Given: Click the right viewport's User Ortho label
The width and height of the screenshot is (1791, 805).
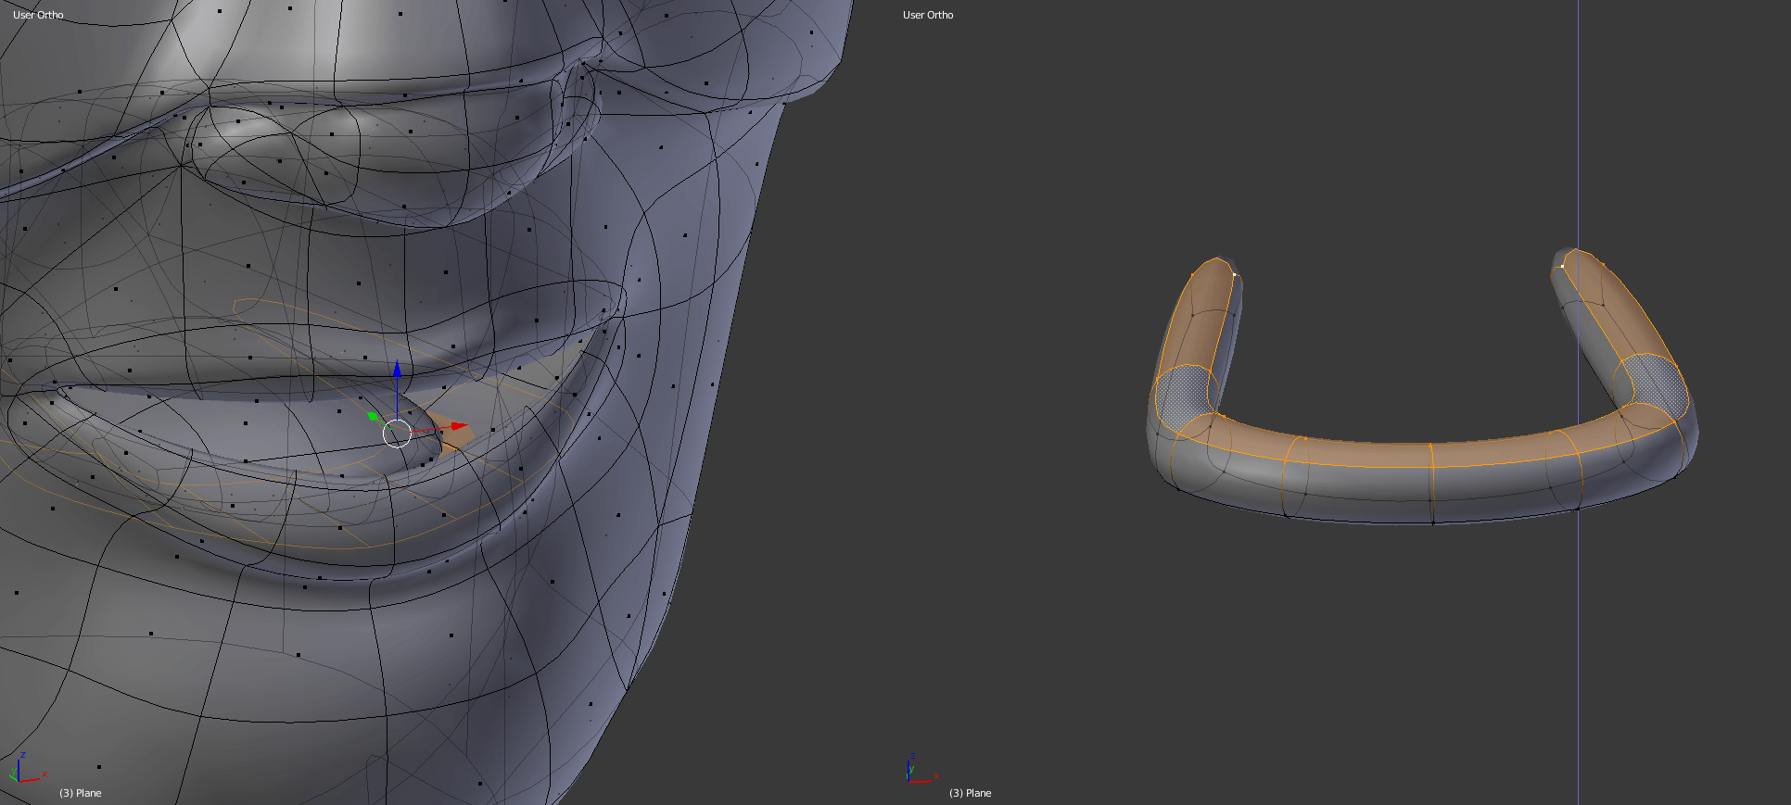Looking at the screenshot, I should (928, 15).
